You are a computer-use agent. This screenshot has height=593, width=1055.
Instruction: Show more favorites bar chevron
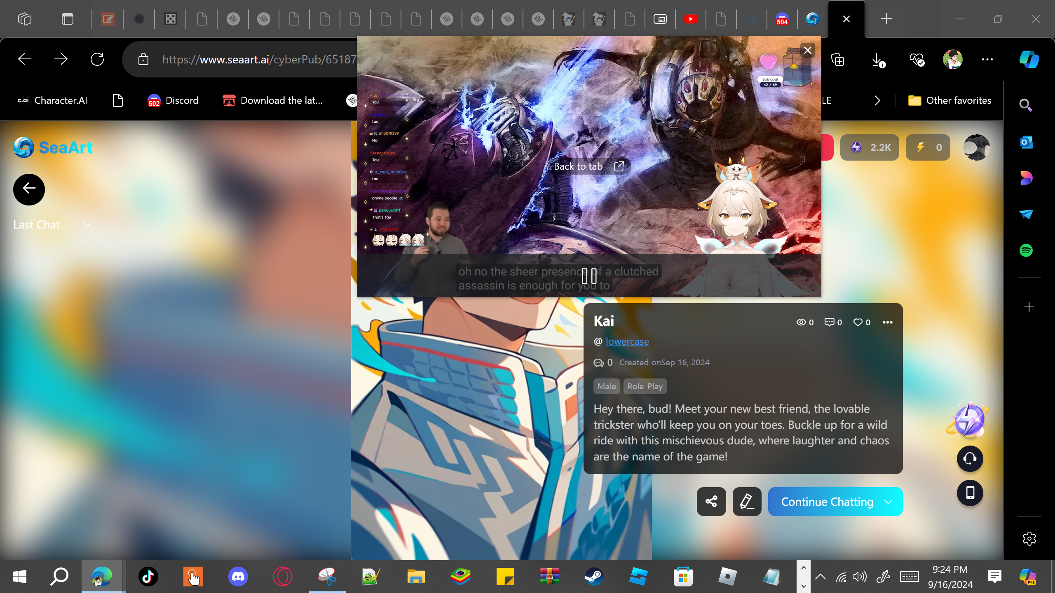[877, 100]
